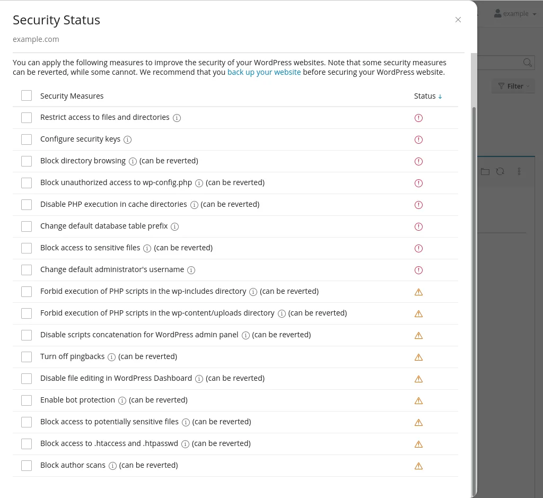Enable Disable file editing in WordPress Dashboard

point(27,379)
